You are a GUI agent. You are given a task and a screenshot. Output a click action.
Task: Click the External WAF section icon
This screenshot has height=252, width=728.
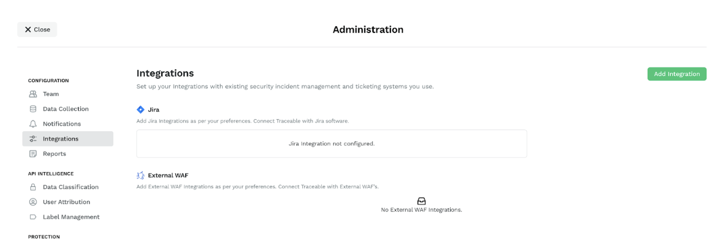click(x=141, y=175)
